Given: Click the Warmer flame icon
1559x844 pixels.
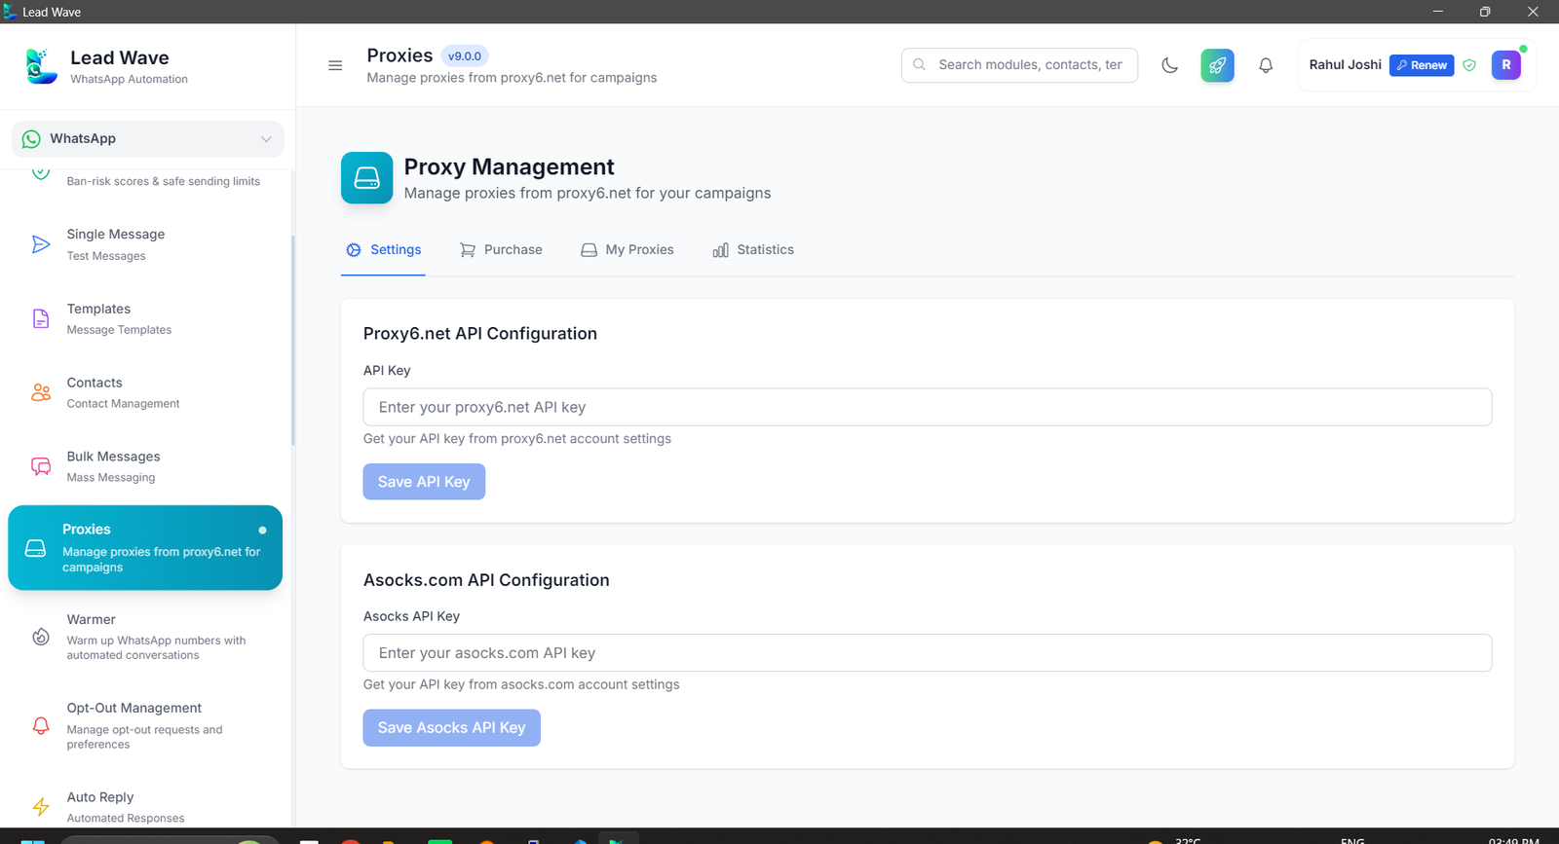Looking at the screenshot, I should (41, 637).
